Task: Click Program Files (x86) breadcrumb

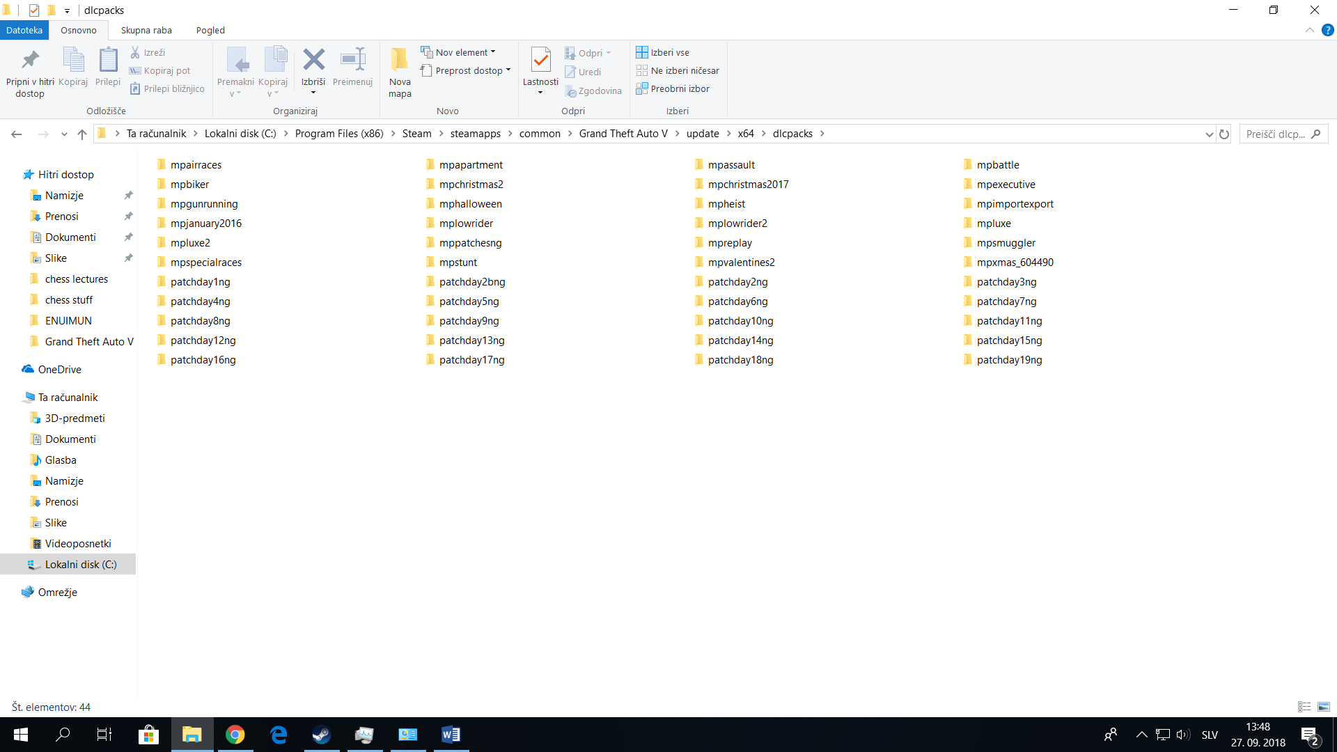Action: click(x=339, y=134)
